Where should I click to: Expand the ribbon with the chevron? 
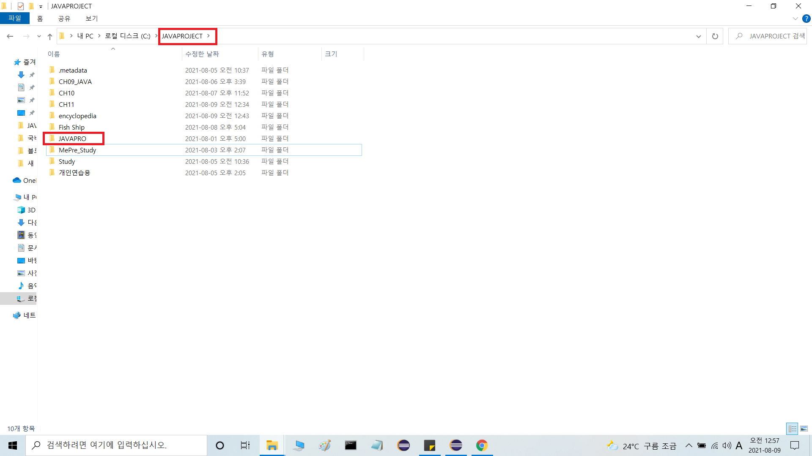point(795,19)
